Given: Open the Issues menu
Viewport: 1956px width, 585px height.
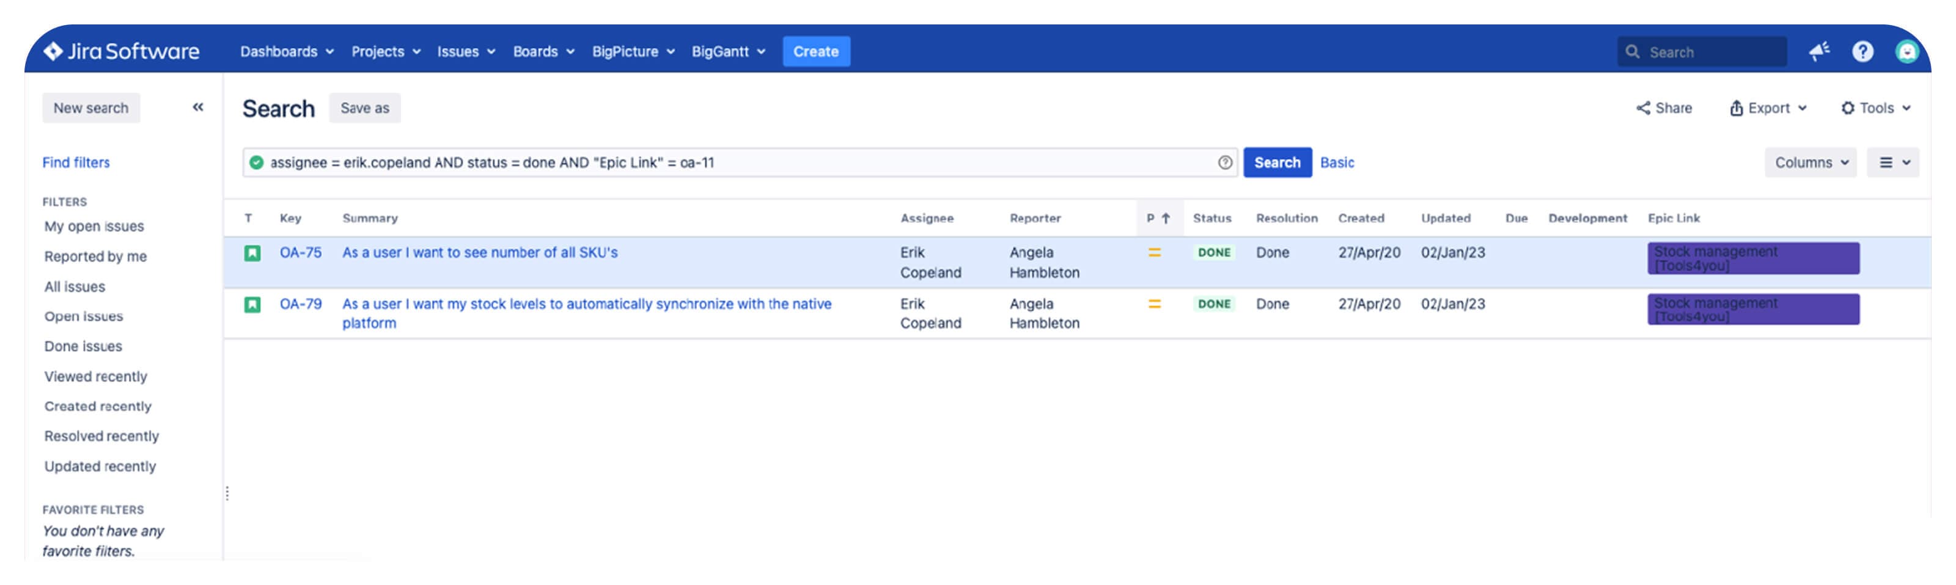Looking at the screenshot, I should tap(466, 51).
